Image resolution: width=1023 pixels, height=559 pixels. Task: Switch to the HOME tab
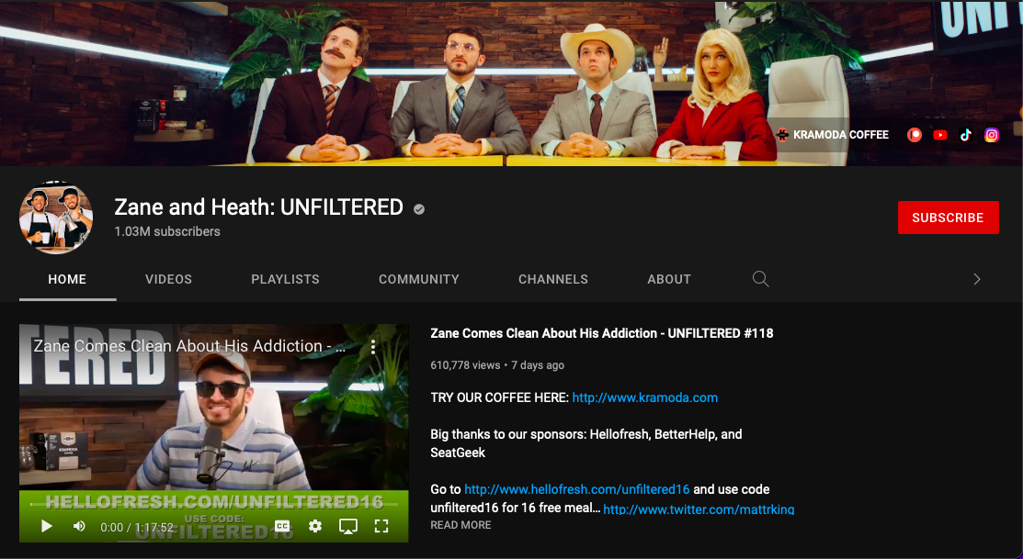pyautogui.click(x=67, y=279)
